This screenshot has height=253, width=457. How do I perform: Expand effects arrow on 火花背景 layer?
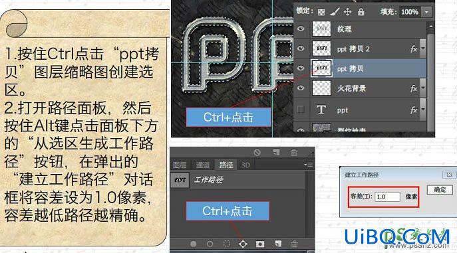point(423,88)
